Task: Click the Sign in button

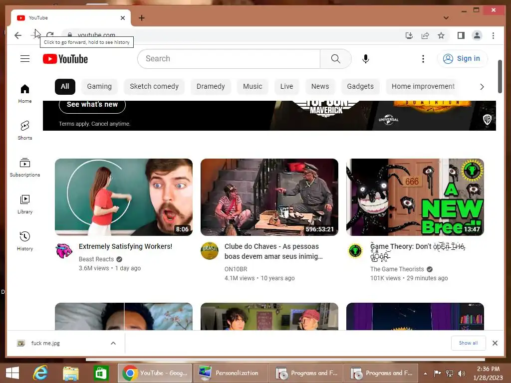Action: click(462, 59)
